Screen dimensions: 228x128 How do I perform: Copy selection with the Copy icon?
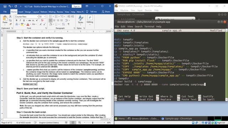click(x=10, y=20)
